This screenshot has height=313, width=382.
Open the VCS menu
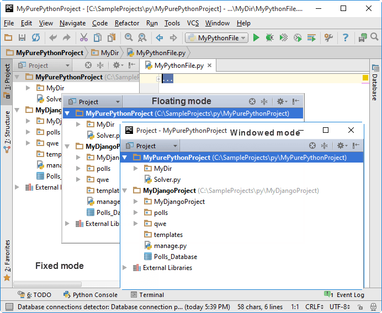pyautogui.click(x=193, y=23)
